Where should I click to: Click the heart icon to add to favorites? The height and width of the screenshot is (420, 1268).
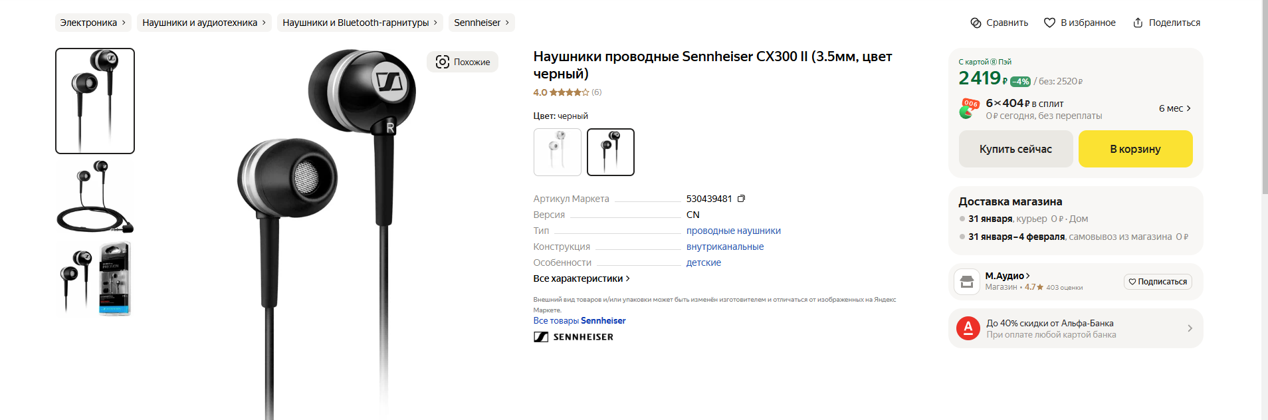(1049, 23)
